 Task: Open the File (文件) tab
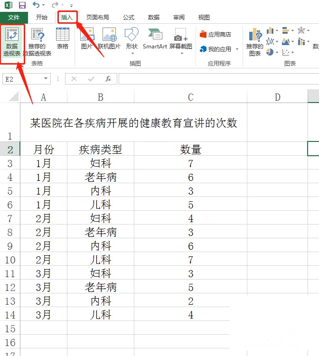pyautogui.click(x=14, y=17)
